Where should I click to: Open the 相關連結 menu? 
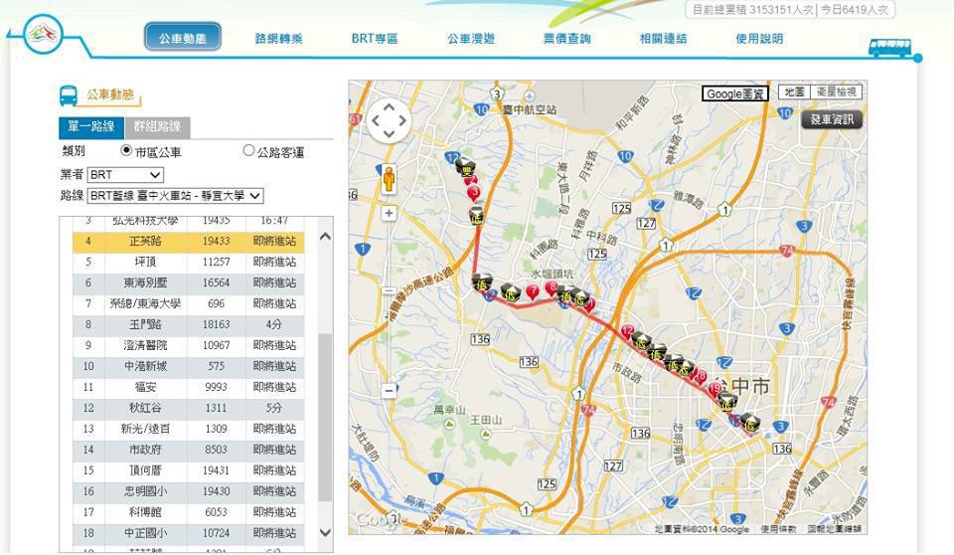(x=663, y=39)
